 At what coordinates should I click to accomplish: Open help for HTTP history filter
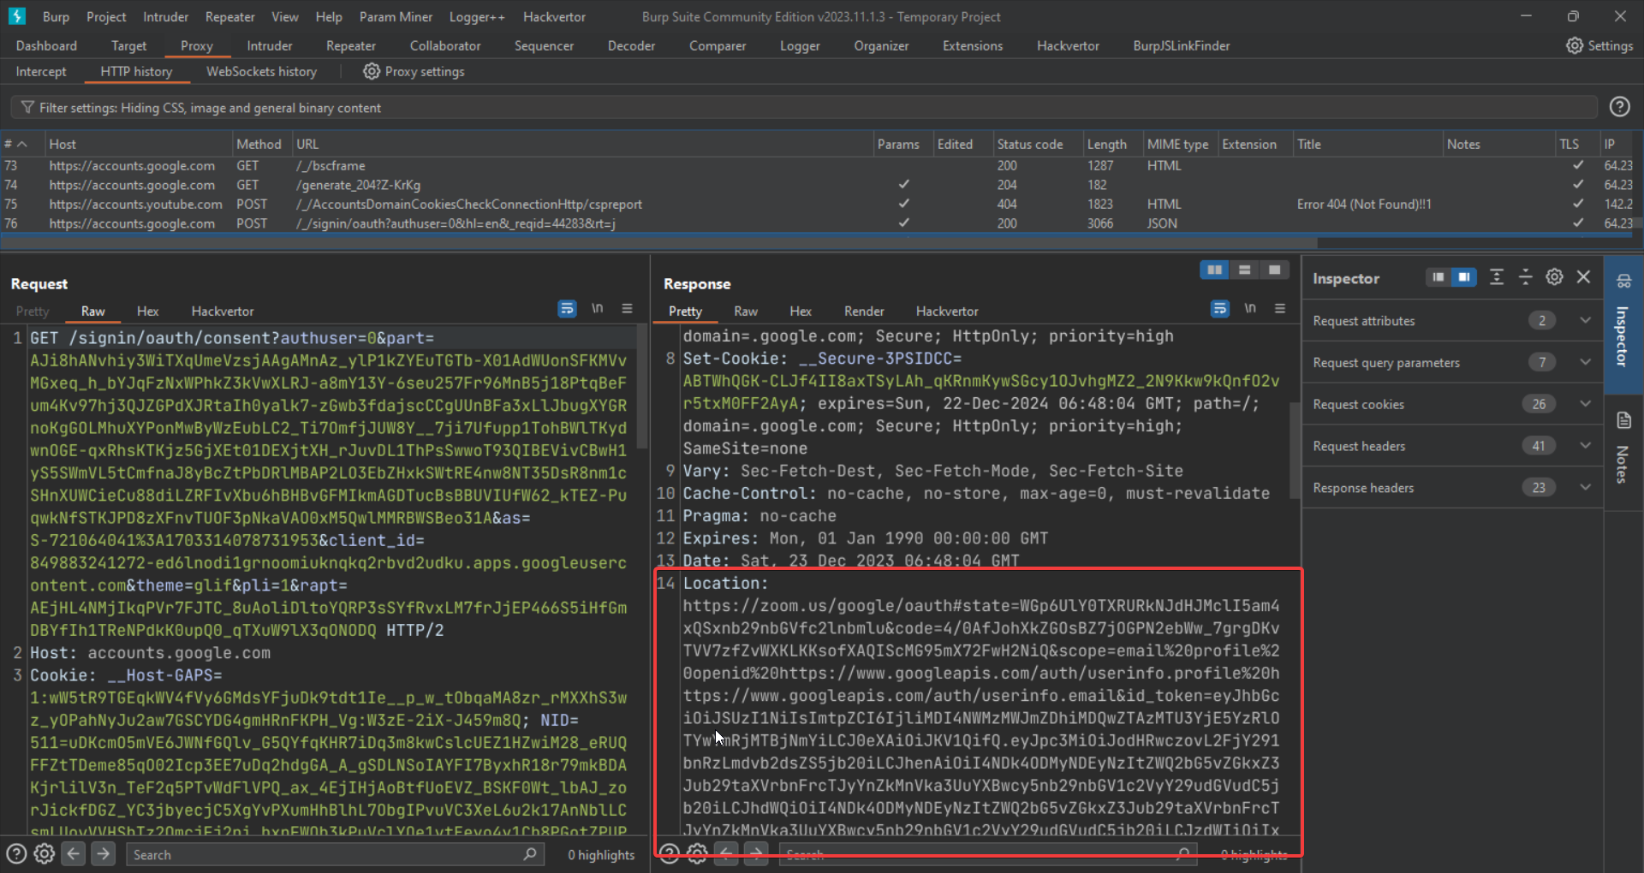click(x=1619, y=107)
